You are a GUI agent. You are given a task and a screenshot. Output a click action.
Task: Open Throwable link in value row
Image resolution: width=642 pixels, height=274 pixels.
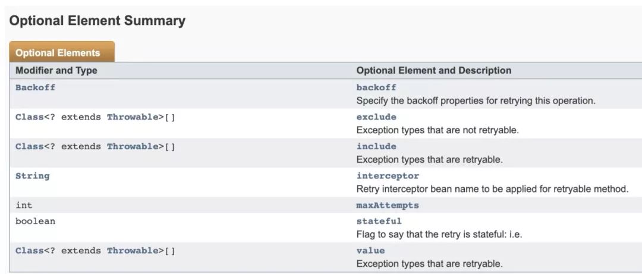[132, 251]
